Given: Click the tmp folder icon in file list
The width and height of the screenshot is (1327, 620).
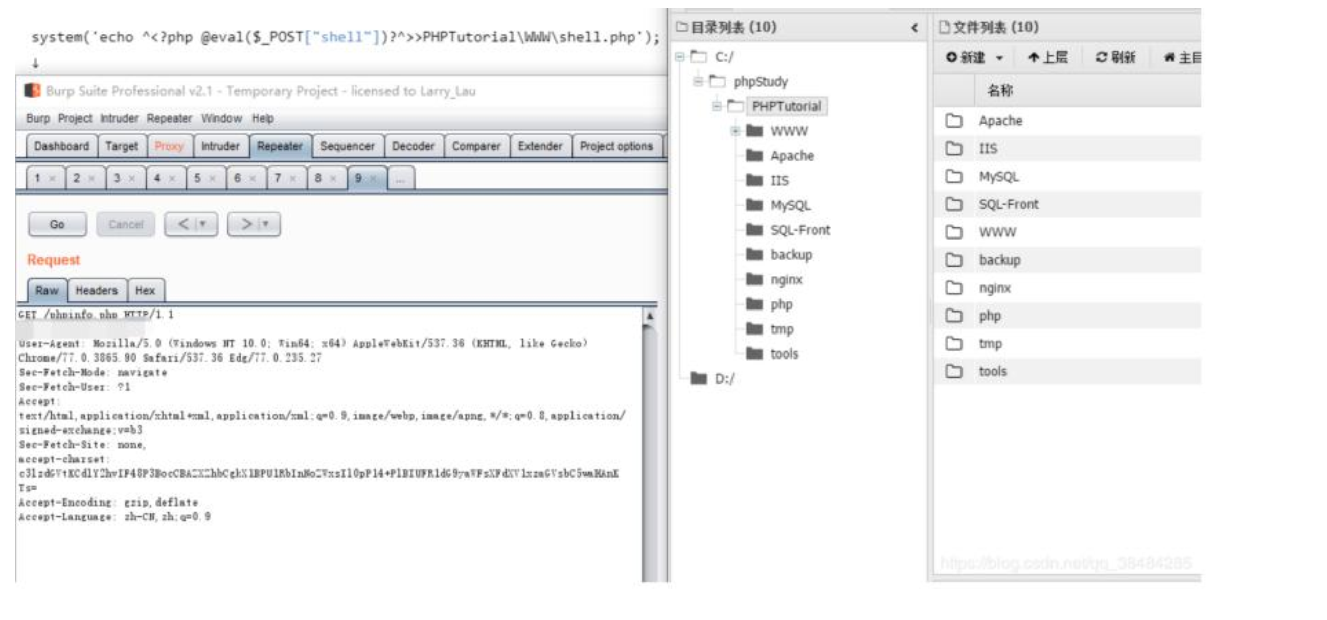Looking at the screenshot, I should 953,343.
